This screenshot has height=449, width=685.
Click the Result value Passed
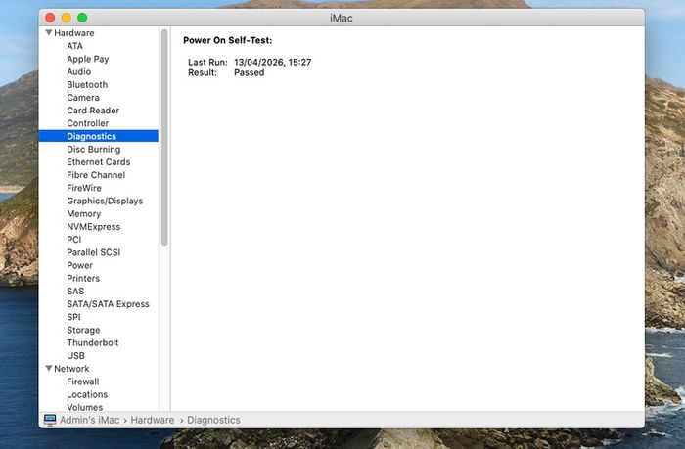click(249, 73)
